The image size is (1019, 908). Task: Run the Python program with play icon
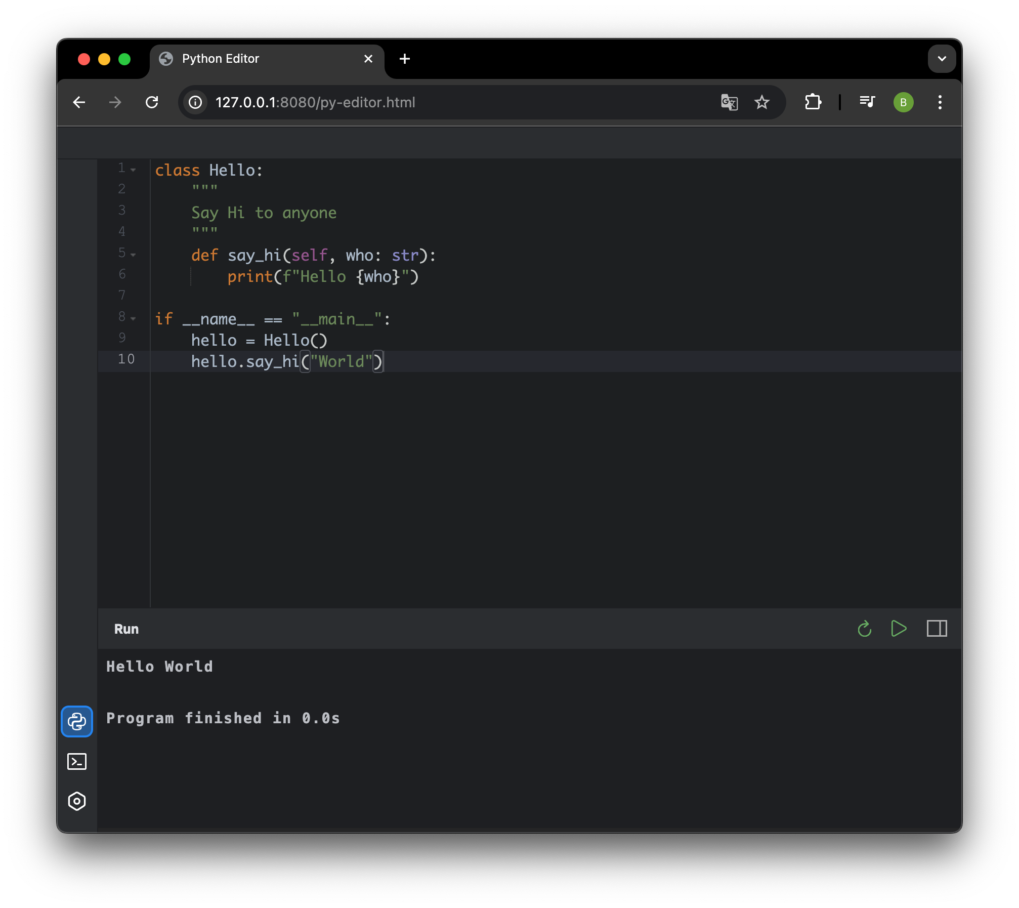coord(899,629)
